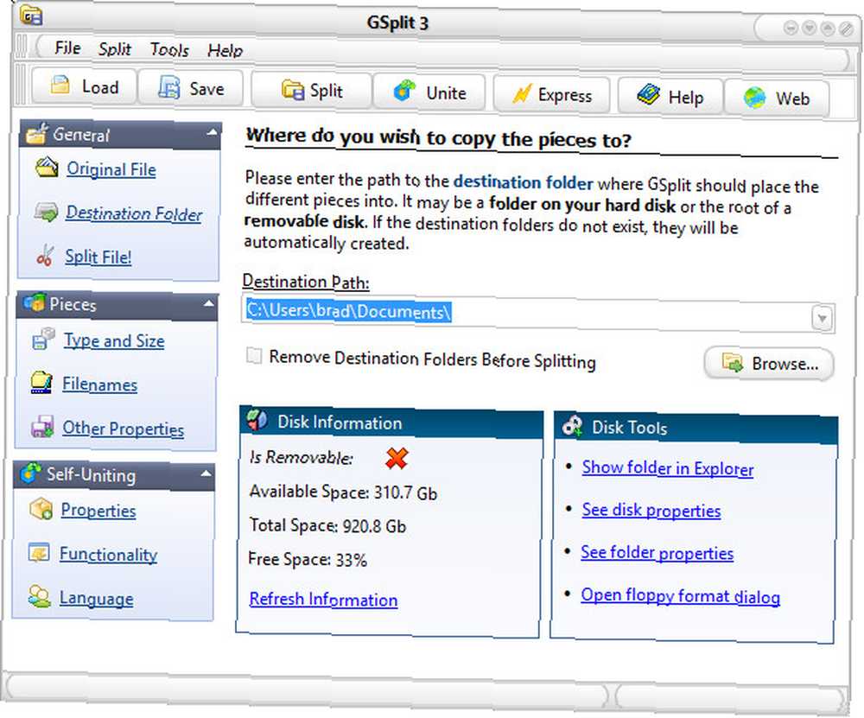Click the Destination Folder icon in sidebar
This screenshot has width=864, height=718.
(46, 212)
